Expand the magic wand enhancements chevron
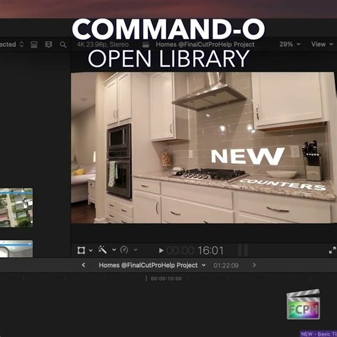 tap(114, 250)
